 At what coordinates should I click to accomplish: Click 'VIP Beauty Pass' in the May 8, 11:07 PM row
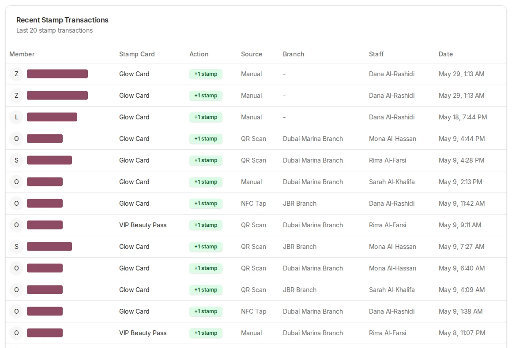(x=143, y=333)
